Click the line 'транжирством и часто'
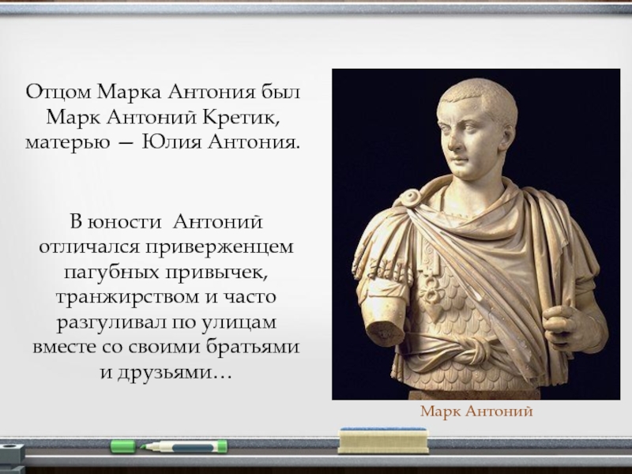 tap(166, 297)
